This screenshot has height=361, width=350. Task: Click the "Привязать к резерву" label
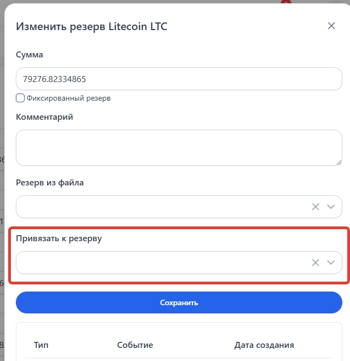tap(59, 238)
